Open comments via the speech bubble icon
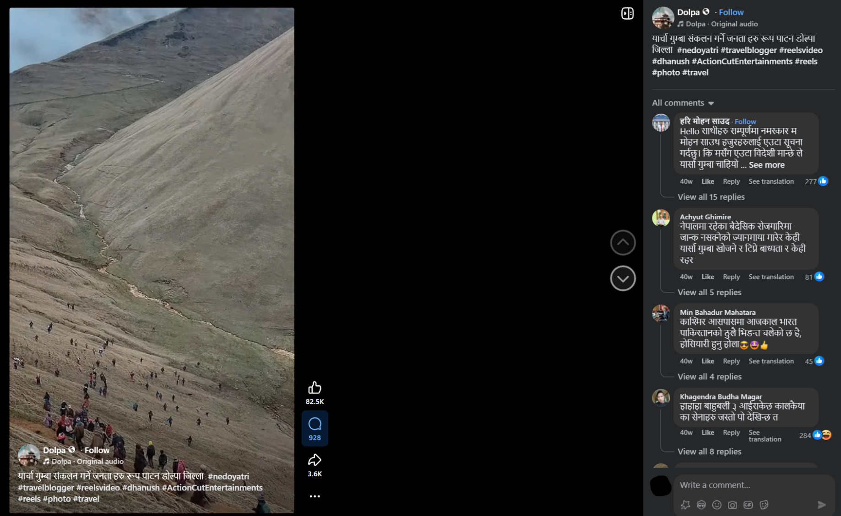The image size is (841, 516). pos(315,424)
